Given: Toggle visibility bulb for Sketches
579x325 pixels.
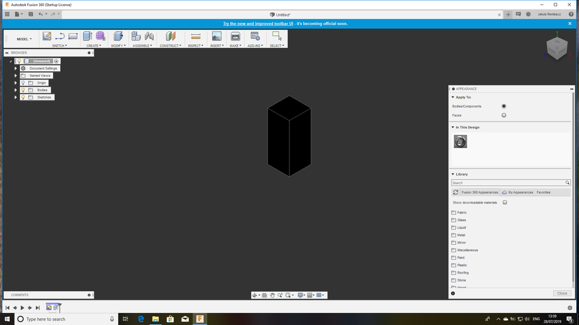Looking at the screenshot, I should coord(23,97).
